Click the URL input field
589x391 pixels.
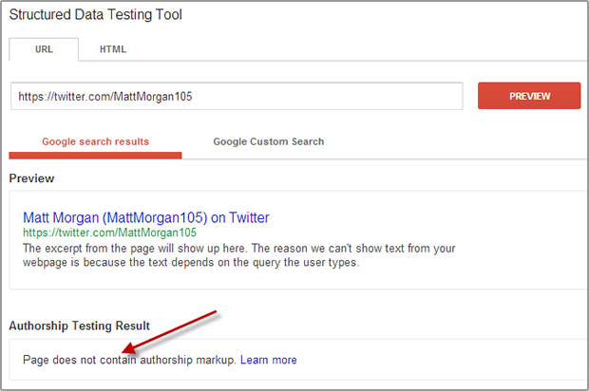click(x=237, y=97)
